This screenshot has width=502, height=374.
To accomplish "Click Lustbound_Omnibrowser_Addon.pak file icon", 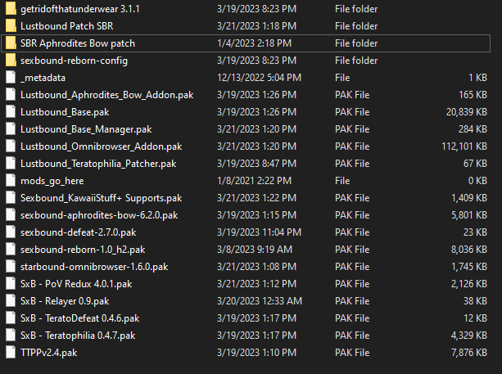I will (x=11, y=146).
